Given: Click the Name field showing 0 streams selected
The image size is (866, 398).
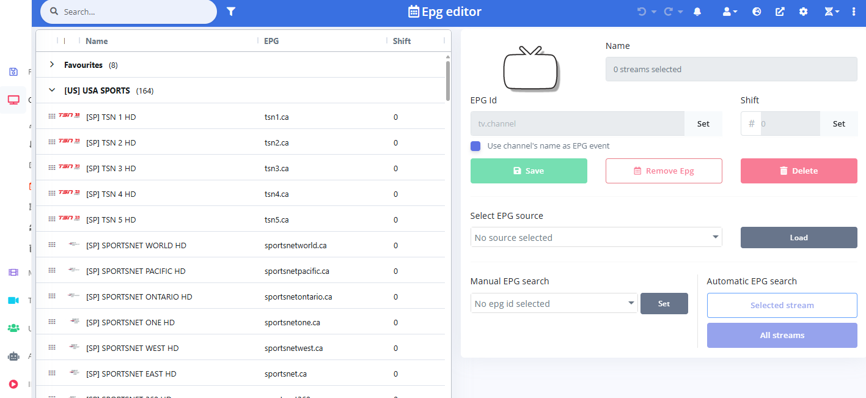Looking at the screenshot, I should (x=732, y=69).
